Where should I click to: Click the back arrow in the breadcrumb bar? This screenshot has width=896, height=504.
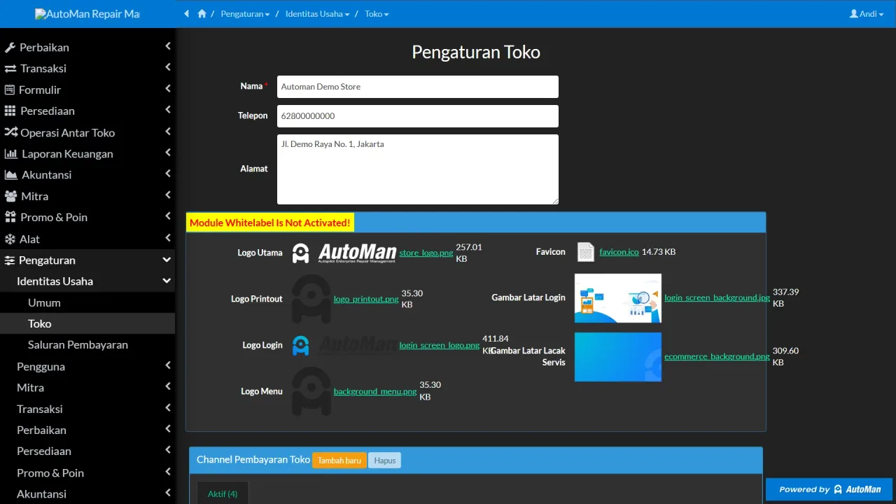click(x=187, y=14)
